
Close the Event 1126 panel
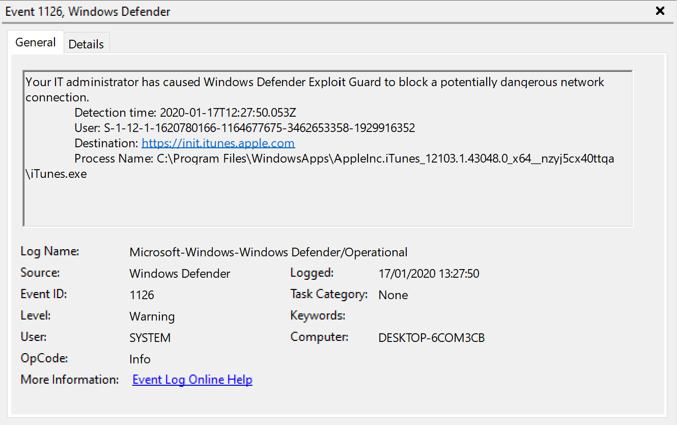point(660,11)
